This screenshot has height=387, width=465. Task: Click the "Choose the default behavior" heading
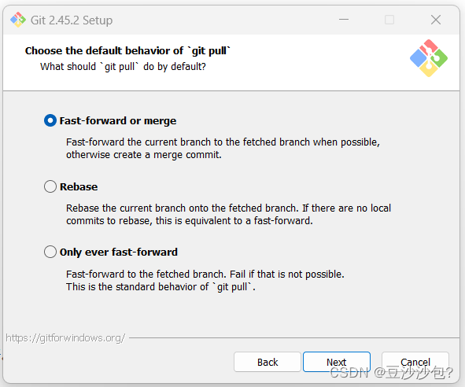coord(127,50)
